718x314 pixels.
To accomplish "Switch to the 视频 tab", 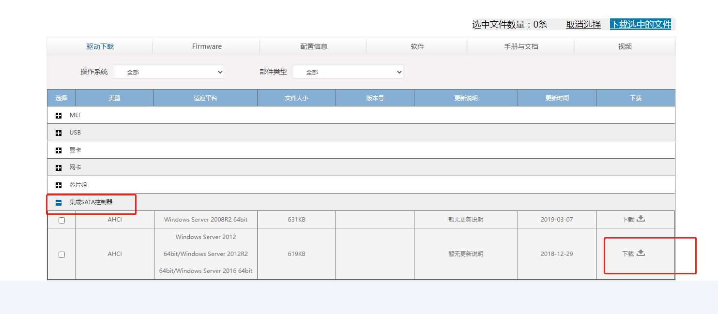I will (x=625, y=46).
